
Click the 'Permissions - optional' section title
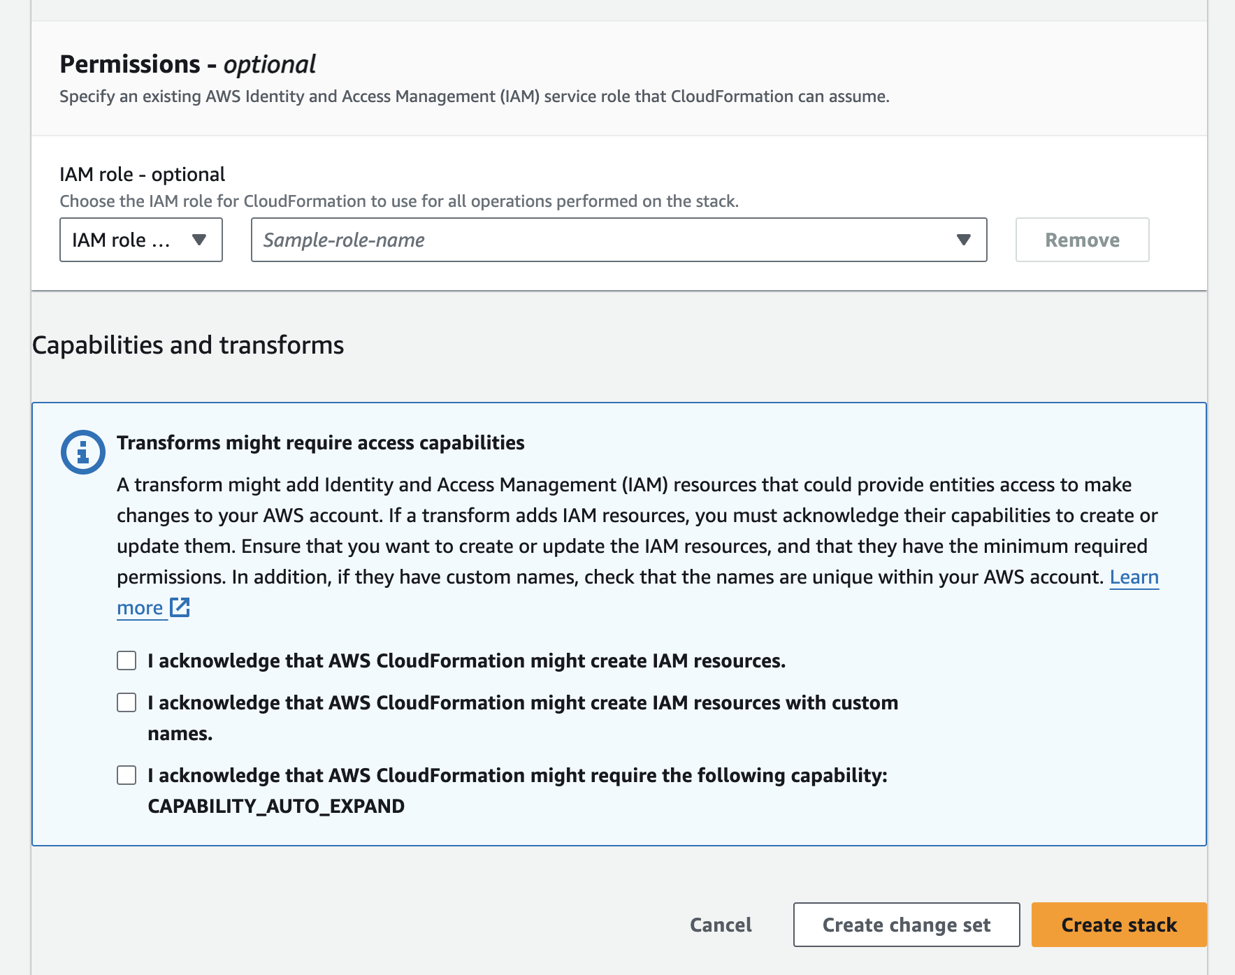click(x=187, y=64)
